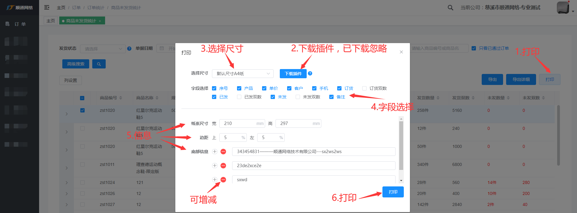Viewport: 577px width, 213px height.
Task: Expand the first zst1020 table row
Action: pyautogui.click(x=67, y=114)
